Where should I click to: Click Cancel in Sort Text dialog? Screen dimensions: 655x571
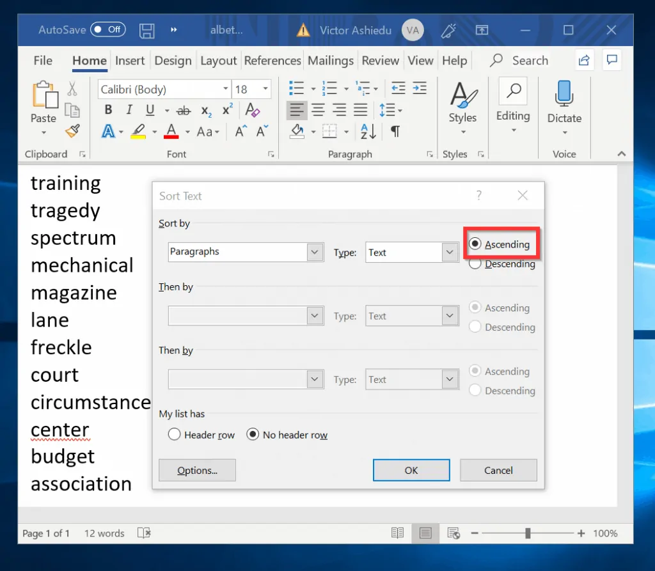(498, 471)
